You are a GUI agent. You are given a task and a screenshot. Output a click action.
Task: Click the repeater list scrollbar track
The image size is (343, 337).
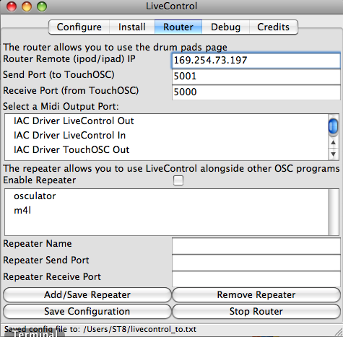click(334, 212)
